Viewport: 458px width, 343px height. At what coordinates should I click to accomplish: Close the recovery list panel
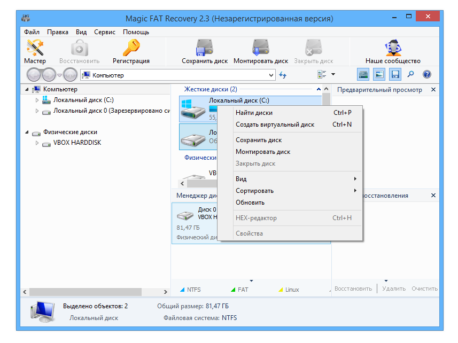coord(433,196)
